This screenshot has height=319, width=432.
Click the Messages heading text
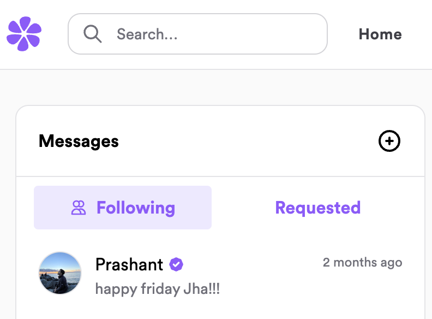[x=79, y=141]
